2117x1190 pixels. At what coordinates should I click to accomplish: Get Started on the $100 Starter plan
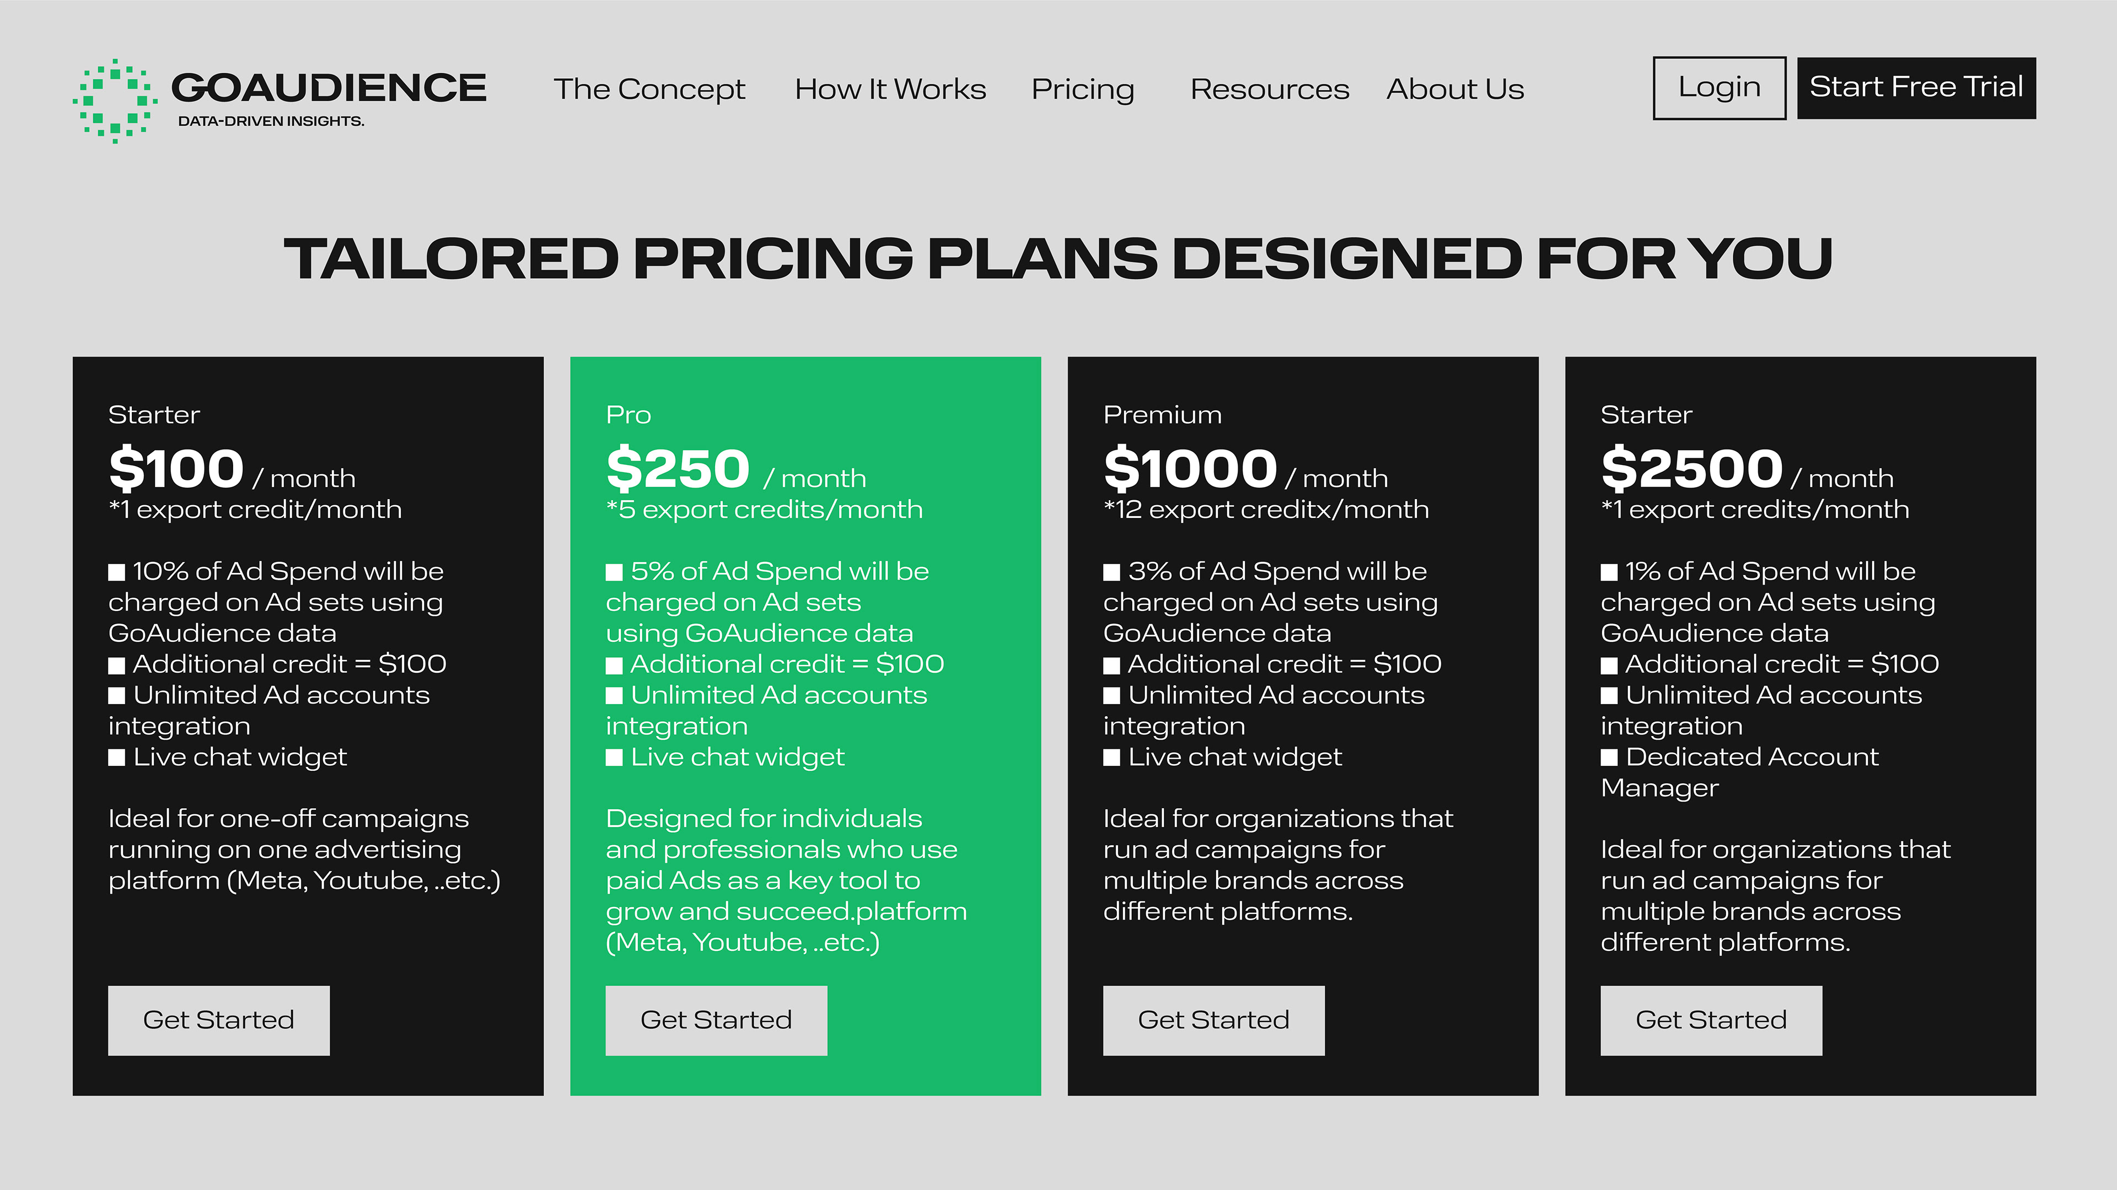click(x=219, y=1020)
